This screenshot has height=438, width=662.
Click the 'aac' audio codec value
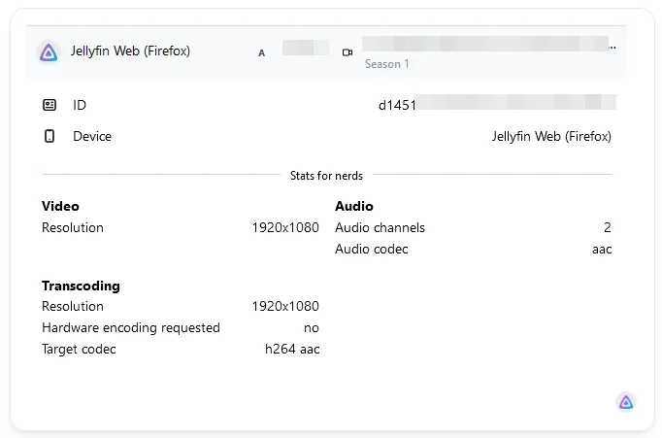coord(602,250)
